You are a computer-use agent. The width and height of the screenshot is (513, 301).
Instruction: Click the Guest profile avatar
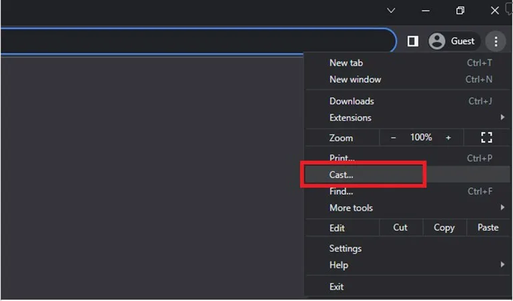pyautogui.click(x=437, y=41)
